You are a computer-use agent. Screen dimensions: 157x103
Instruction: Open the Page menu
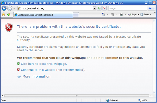[x=133, y=15]
